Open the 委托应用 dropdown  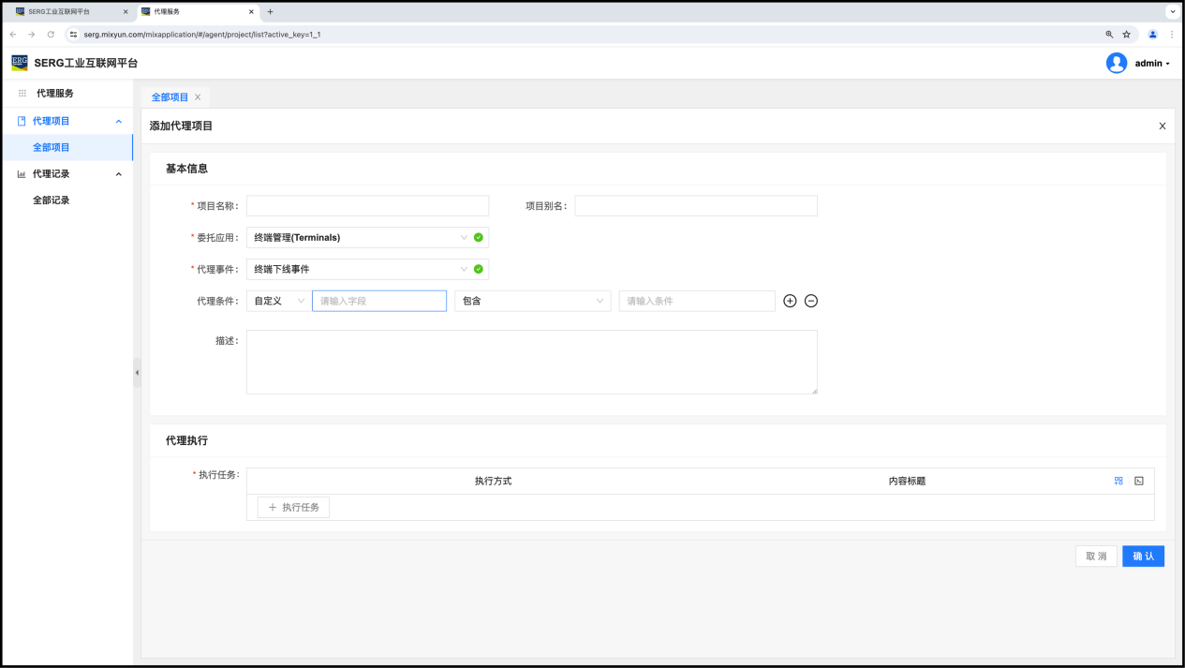tap(359, 238)
